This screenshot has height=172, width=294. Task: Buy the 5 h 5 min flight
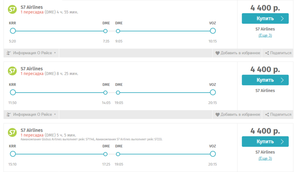coord(265,141)
